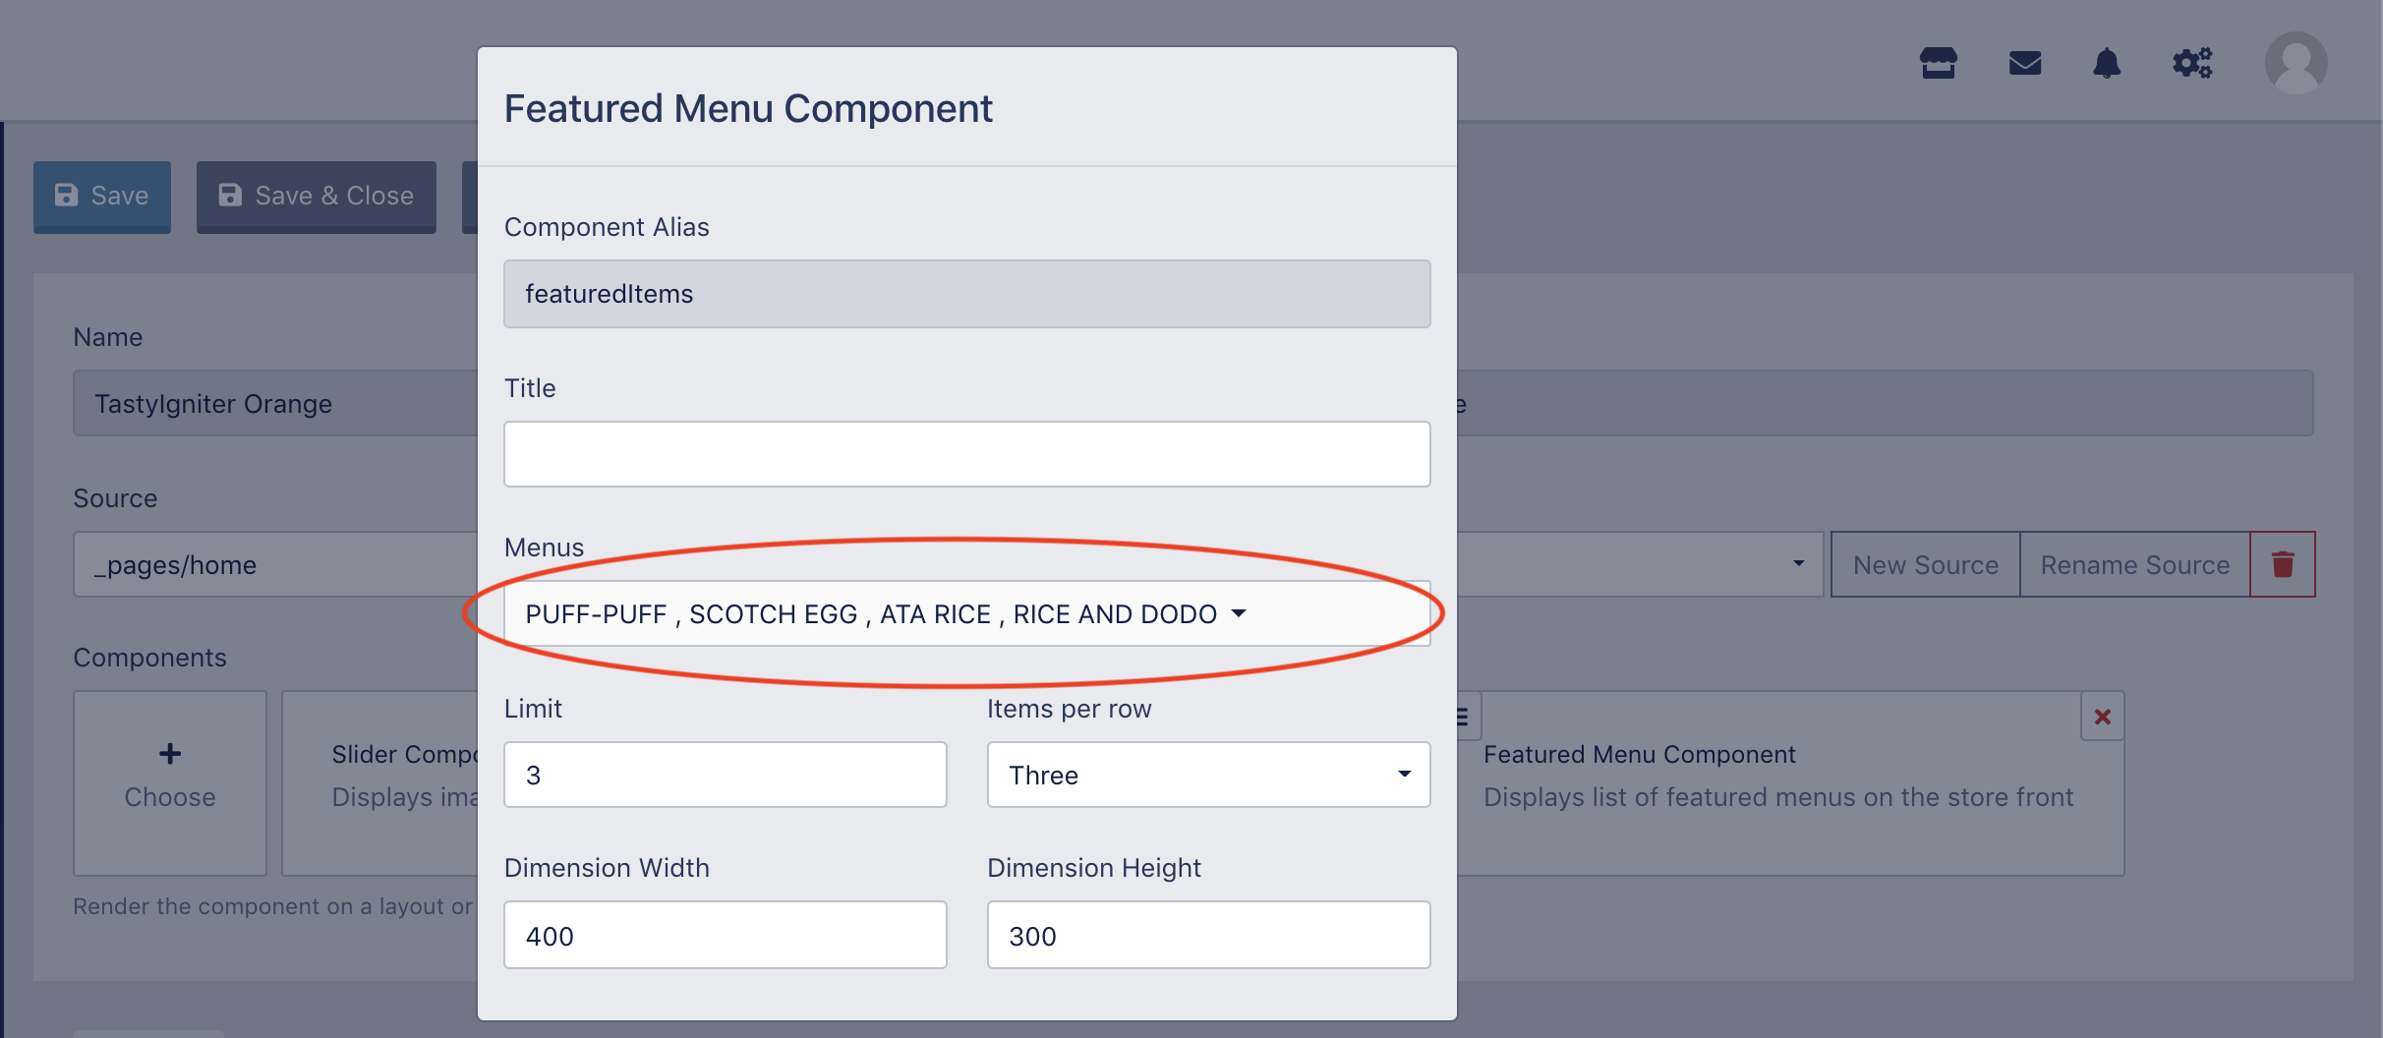Open the messages envelope icon
The height and width of the screenshot is (1038, 2383).
point(2024,63)
